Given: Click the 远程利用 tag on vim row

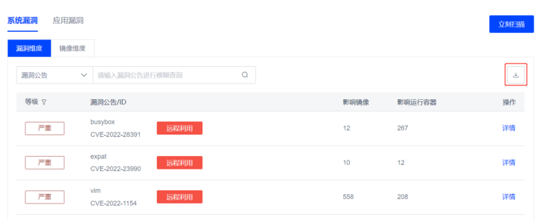Looking at the screenshot, I should (180, 197).
